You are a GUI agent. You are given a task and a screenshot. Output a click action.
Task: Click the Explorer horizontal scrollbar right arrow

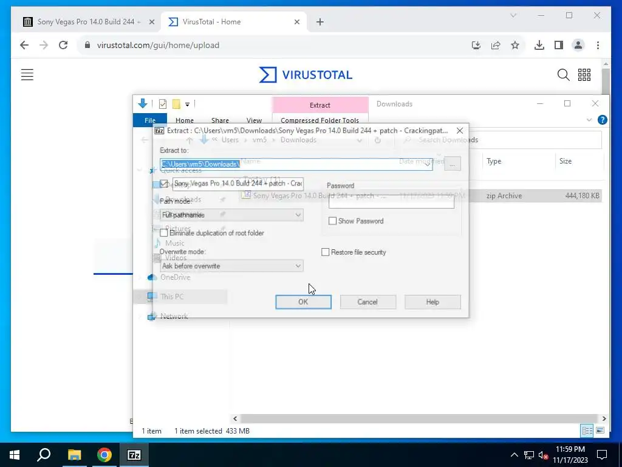604,418
